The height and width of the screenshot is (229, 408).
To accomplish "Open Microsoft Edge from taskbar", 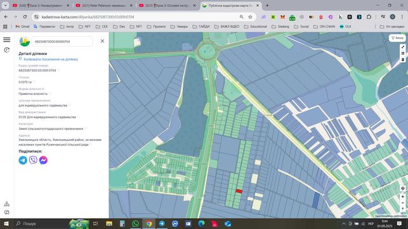I will coord(201,223).
